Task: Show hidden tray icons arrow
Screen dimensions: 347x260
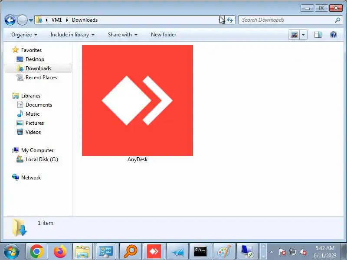Action: pyautogui.click(x=272, y=252)
